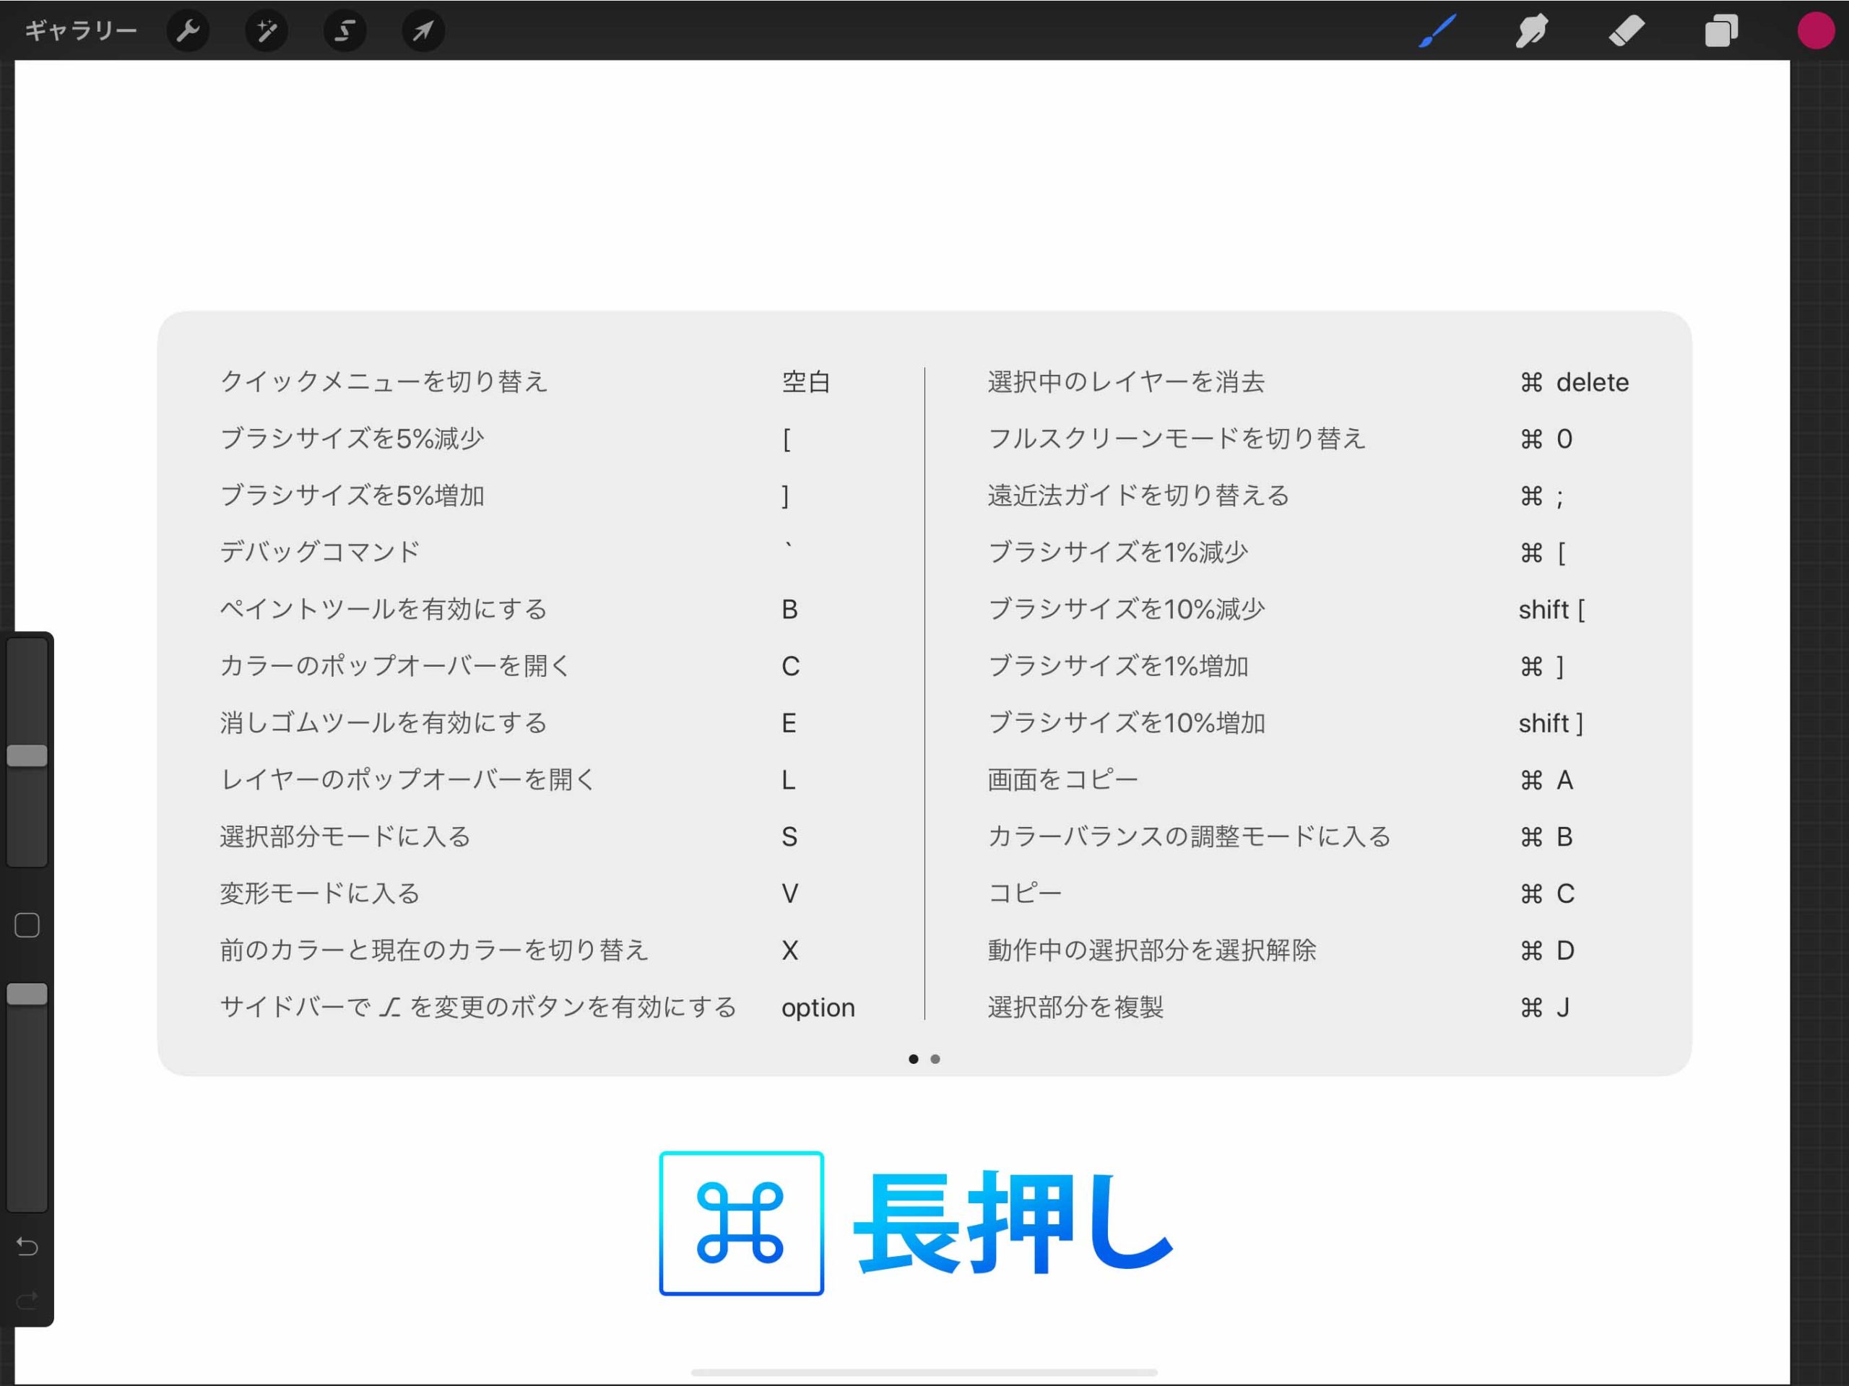Click '選択部分モードに入る' text

coord(345,837)
